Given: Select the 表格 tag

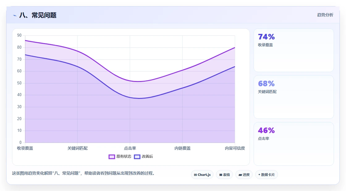Looking at the screenshot, I should (224, 175).
